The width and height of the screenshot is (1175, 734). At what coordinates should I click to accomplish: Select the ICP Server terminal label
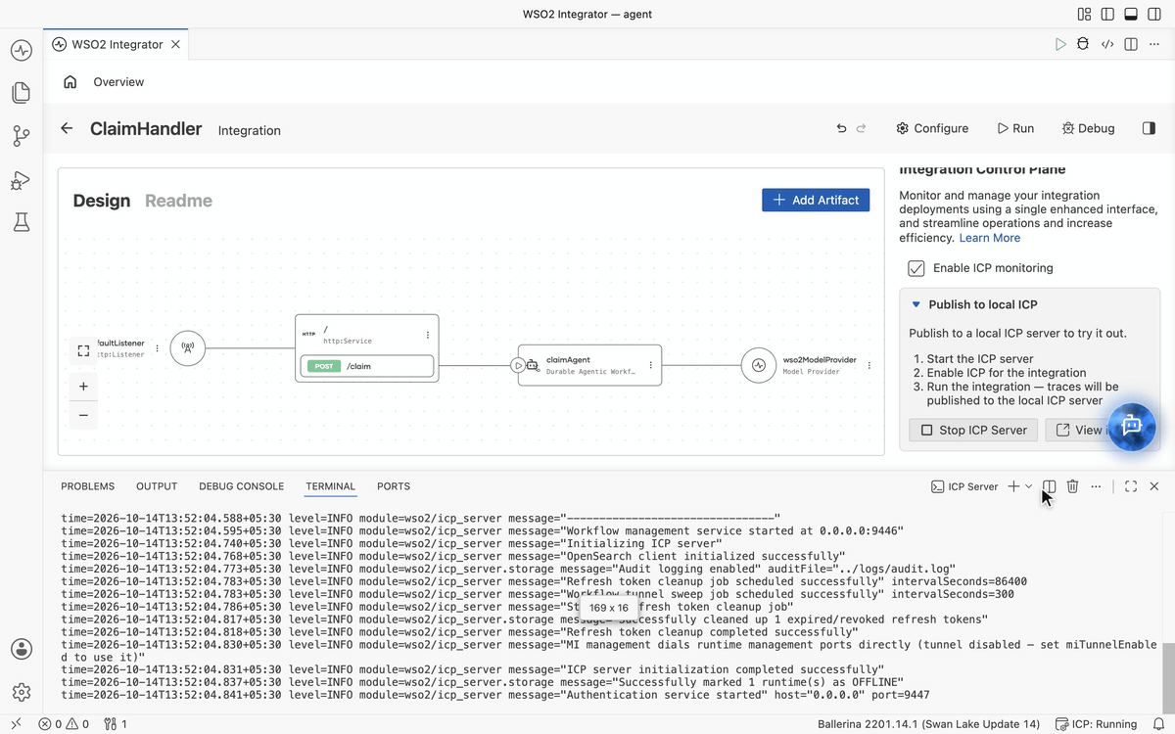click(x=964, y=486)
